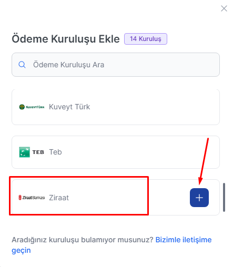Click the red arrow annotation
This screenshot has height=267, width=233.
[204, 161]
